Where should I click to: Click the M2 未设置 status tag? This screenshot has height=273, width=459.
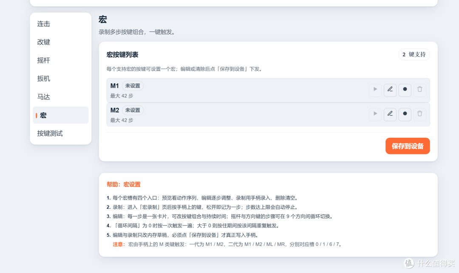coord(133,110)
